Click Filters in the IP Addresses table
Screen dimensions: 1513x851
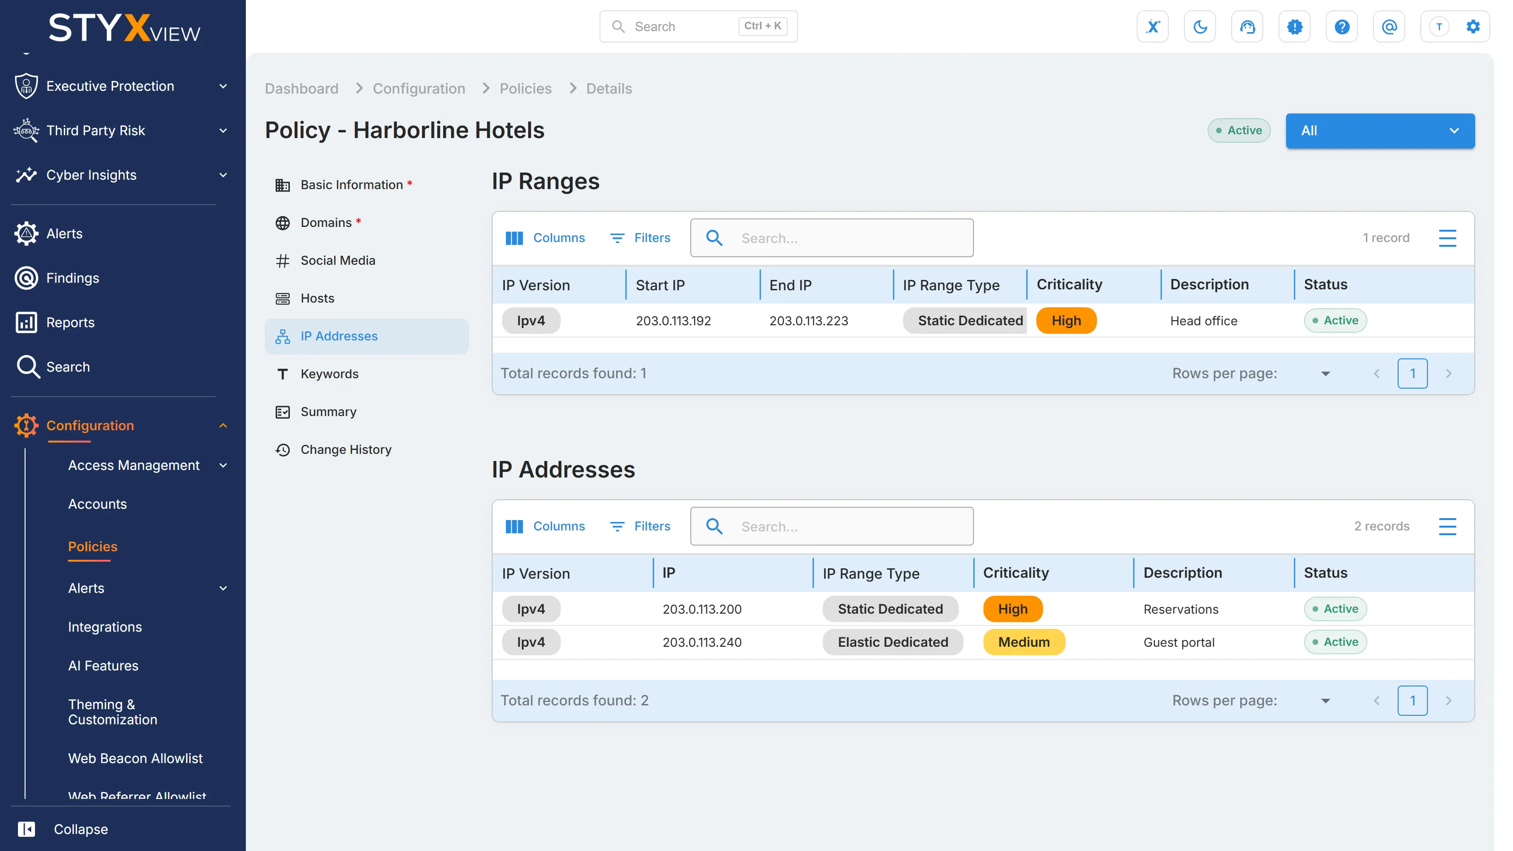click(x=640, y=526)
